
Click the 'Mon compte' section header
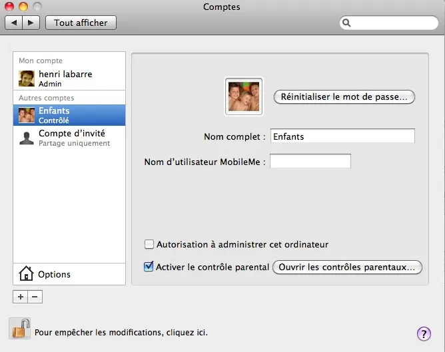pyautogui.click(x=41, y=61)
